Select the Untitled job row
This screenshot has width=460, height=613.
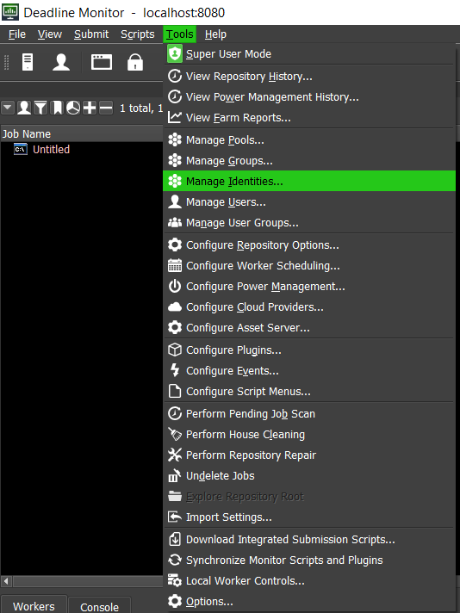81,149
